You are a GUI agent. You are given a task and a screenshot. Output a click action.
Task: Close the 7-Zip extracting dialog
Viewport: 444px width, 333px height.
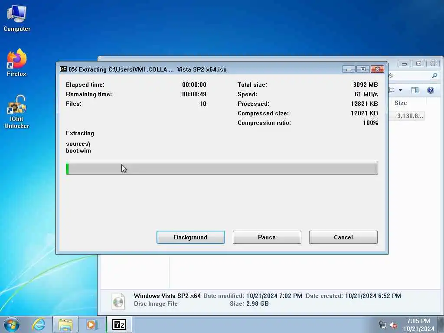click(x=377, y=69)
